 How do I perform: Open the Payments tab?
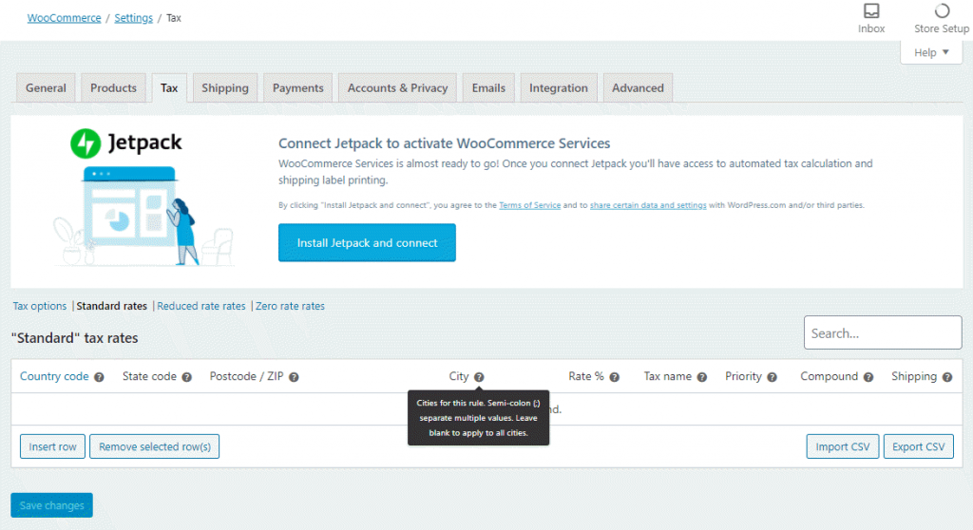(297, 88)
